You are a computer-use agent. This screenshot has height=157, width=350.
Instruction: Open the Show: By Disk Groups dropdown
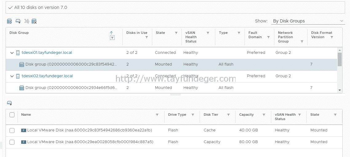pos(308,21)
